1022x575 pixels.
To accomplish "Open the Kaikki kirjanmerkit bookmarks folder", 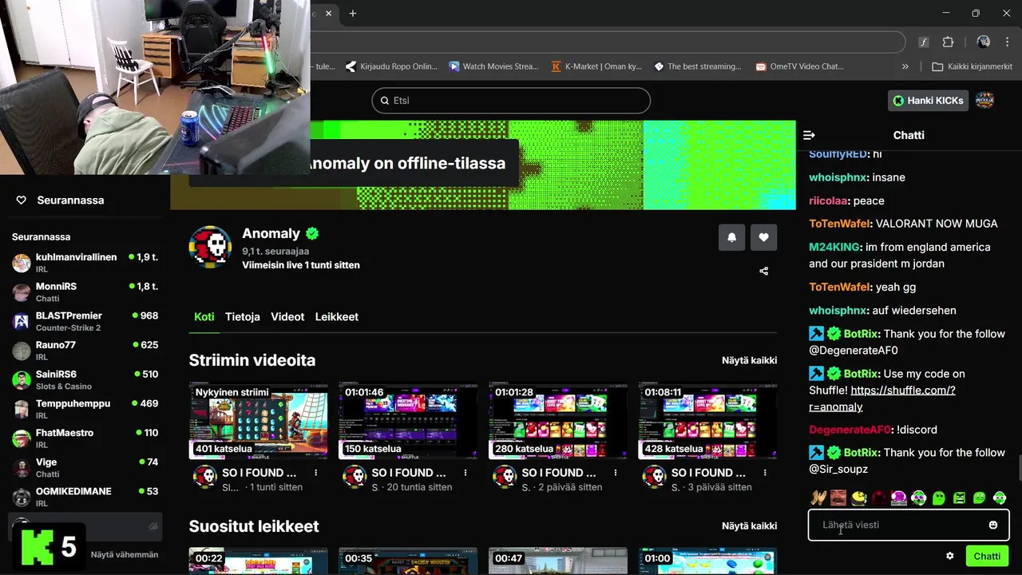I will coord(972,66).
